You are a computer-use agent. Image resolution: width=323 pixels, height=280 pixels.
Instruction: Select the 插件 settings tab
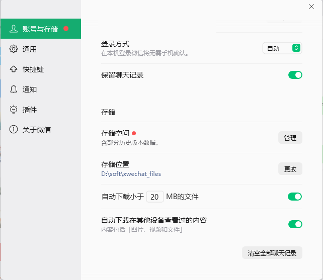[41, 109]
